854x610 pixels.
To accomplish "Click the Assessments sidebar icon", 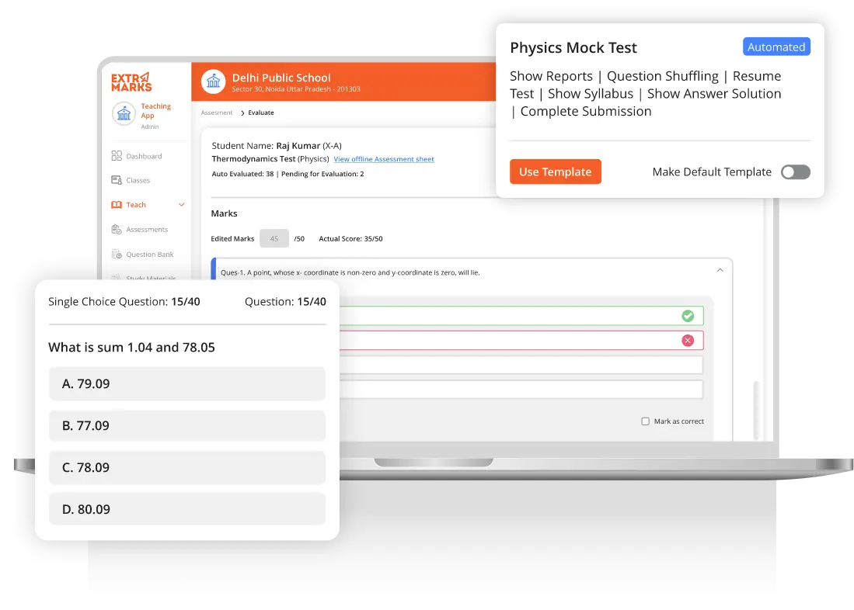I will click(x=117, y=230).
